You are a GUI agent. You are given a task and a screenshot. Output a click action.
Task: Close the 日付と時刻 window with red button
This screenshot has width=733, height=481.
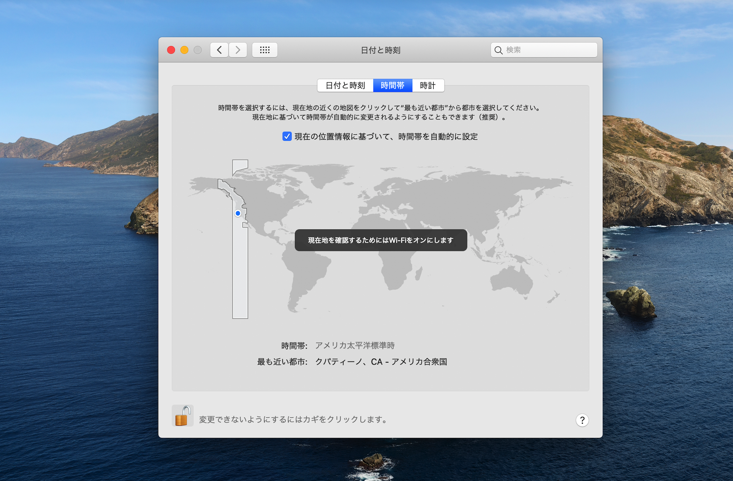[171, 50]
